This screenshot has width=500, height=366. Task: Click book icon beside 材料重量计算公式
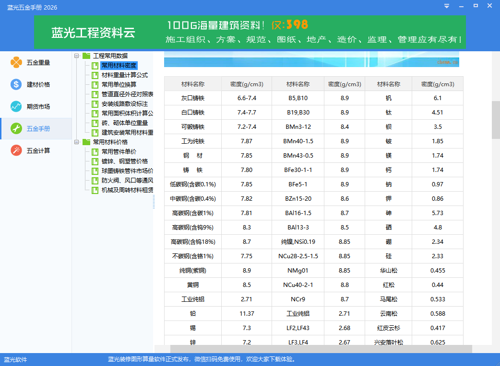(95, 75)
